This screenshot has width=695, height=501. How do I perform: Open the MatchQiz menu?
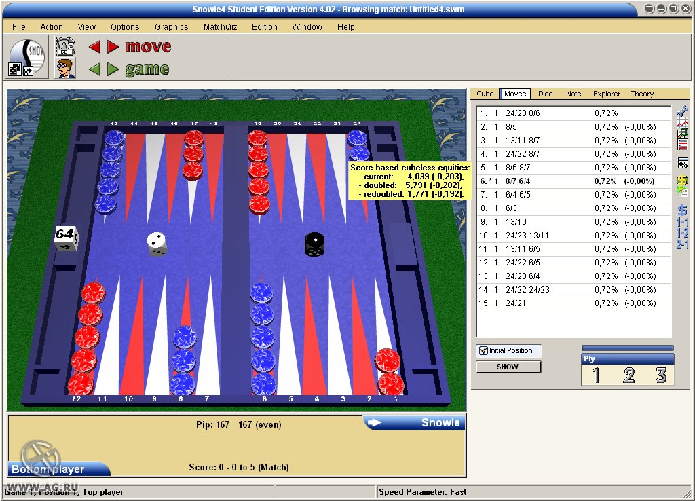pos(221,27)
